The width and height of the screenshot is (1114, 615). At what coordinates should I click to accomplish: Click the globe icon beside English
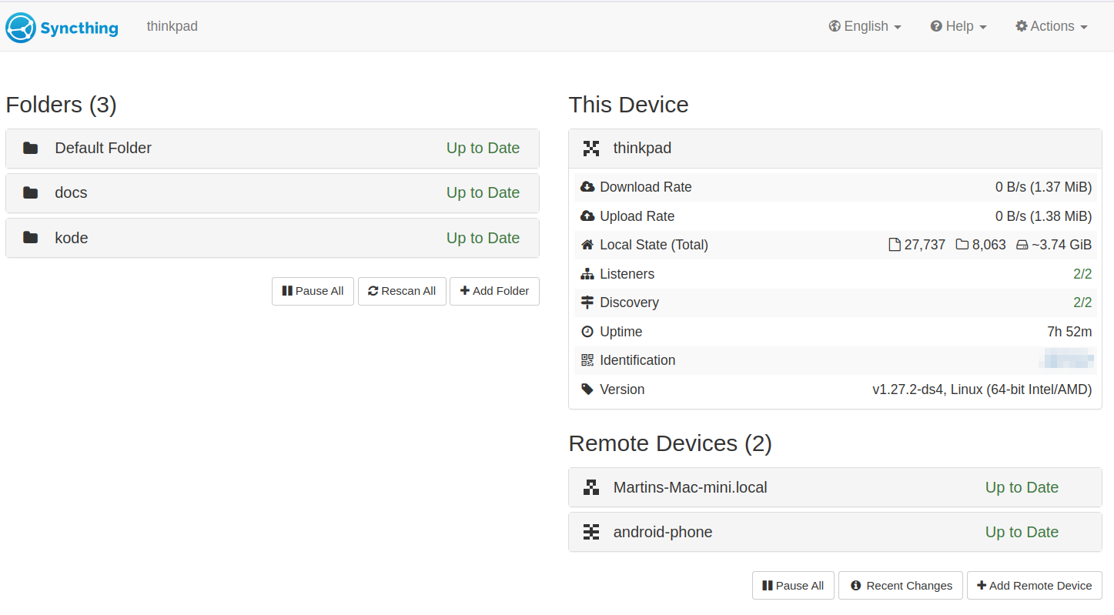tap(835, 26)
